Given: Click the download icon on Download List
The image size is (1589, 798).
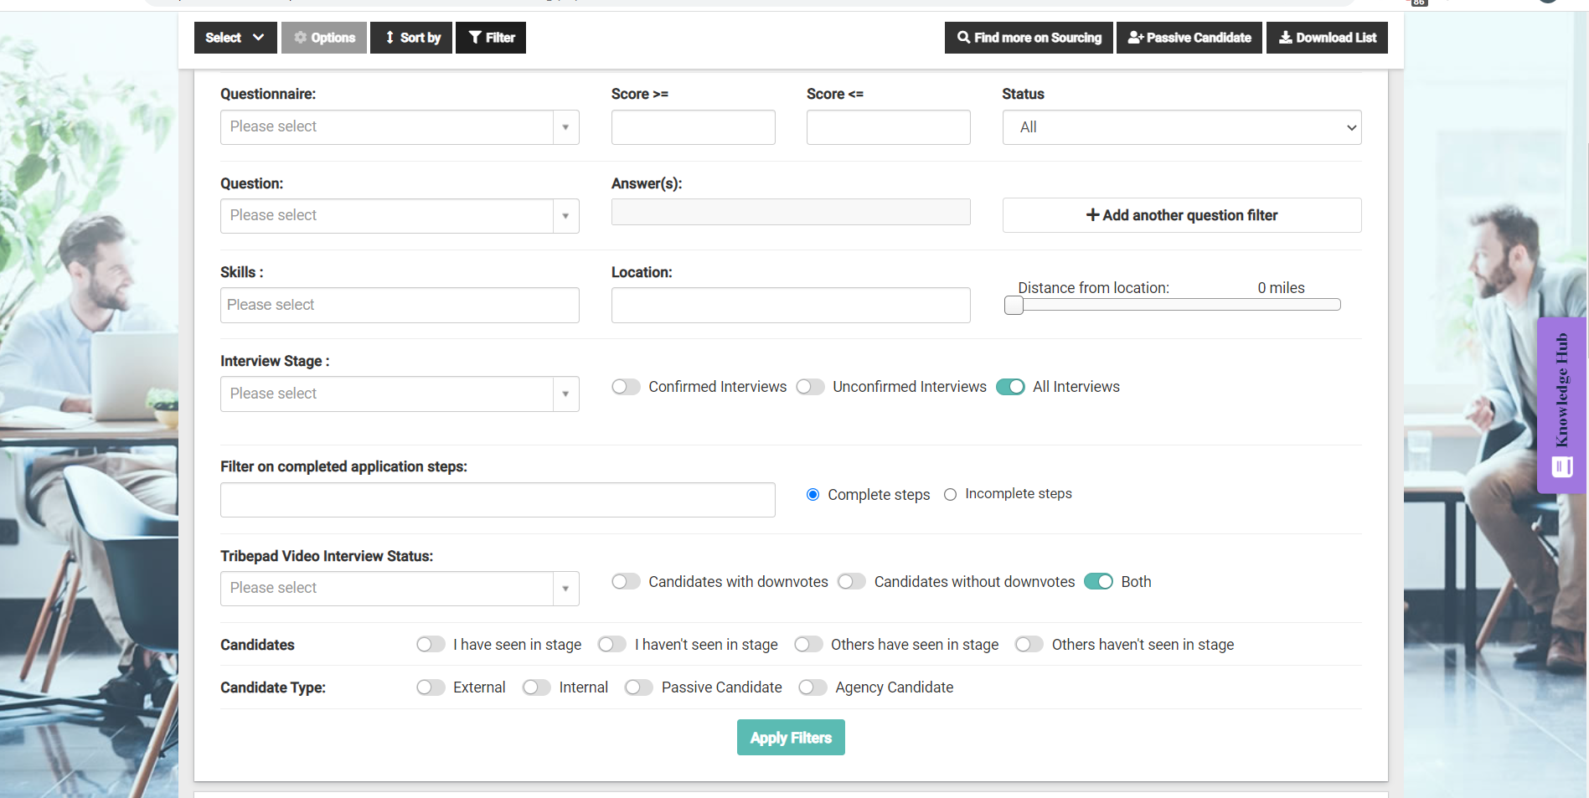Looking at the screenshot, I should click(1286, 38).
